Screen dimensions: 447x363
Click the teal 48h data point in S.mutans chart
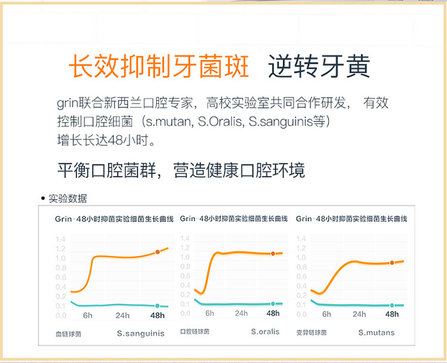[392, 305]
